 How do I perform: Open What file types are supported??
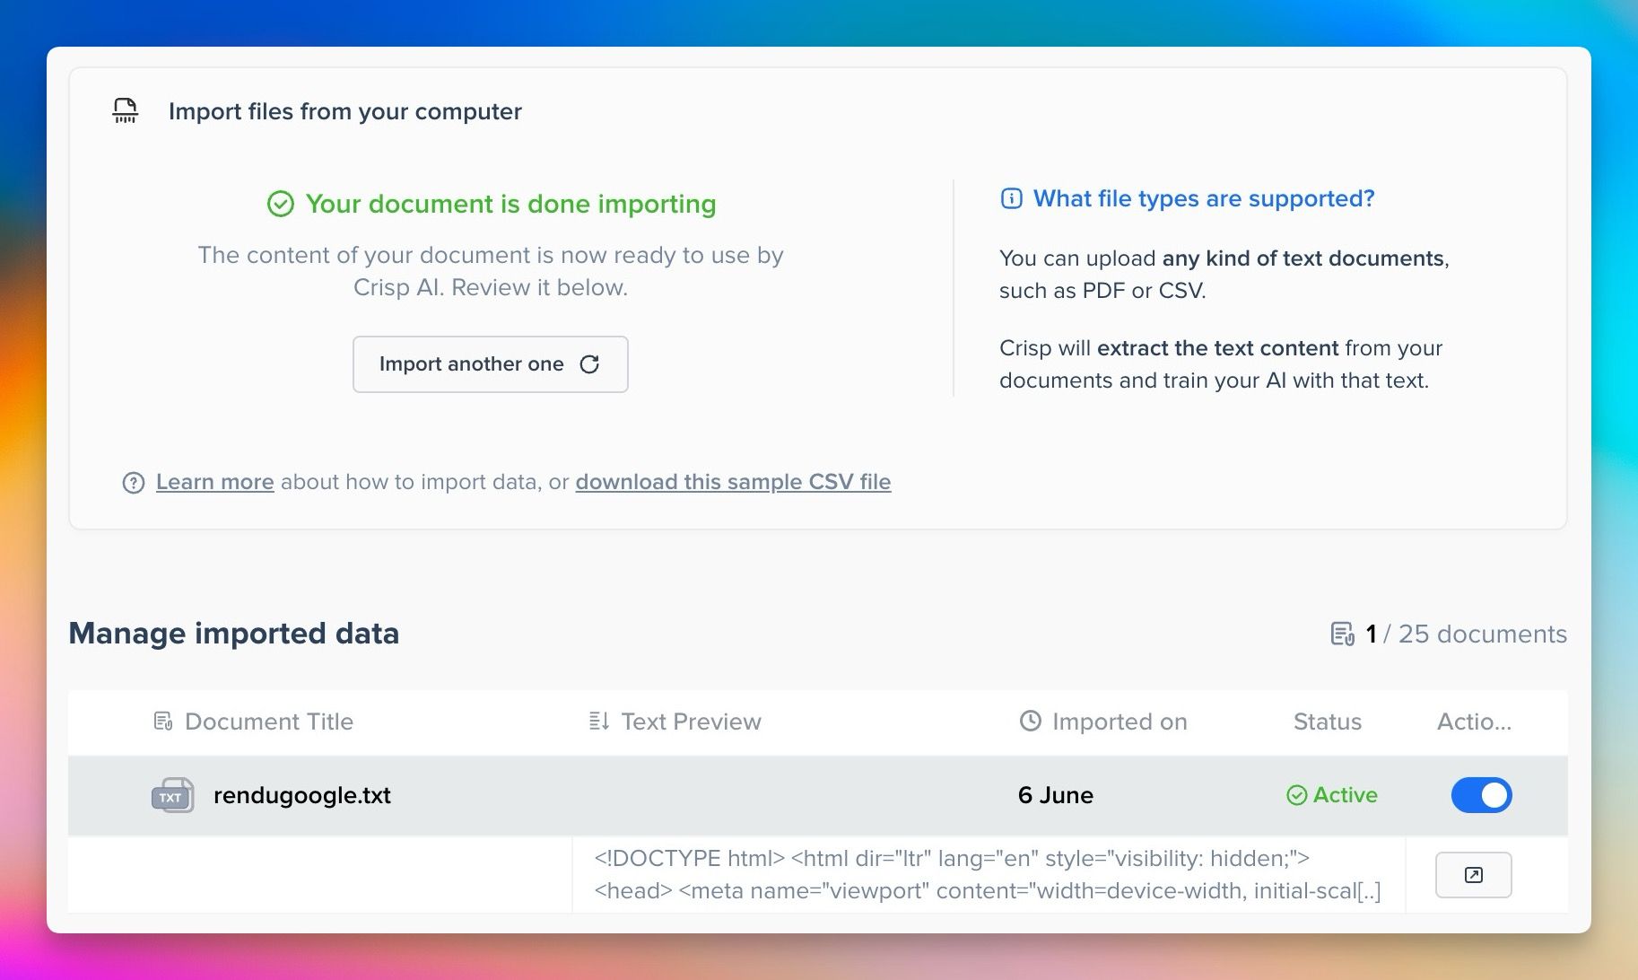click(1204, 198)
